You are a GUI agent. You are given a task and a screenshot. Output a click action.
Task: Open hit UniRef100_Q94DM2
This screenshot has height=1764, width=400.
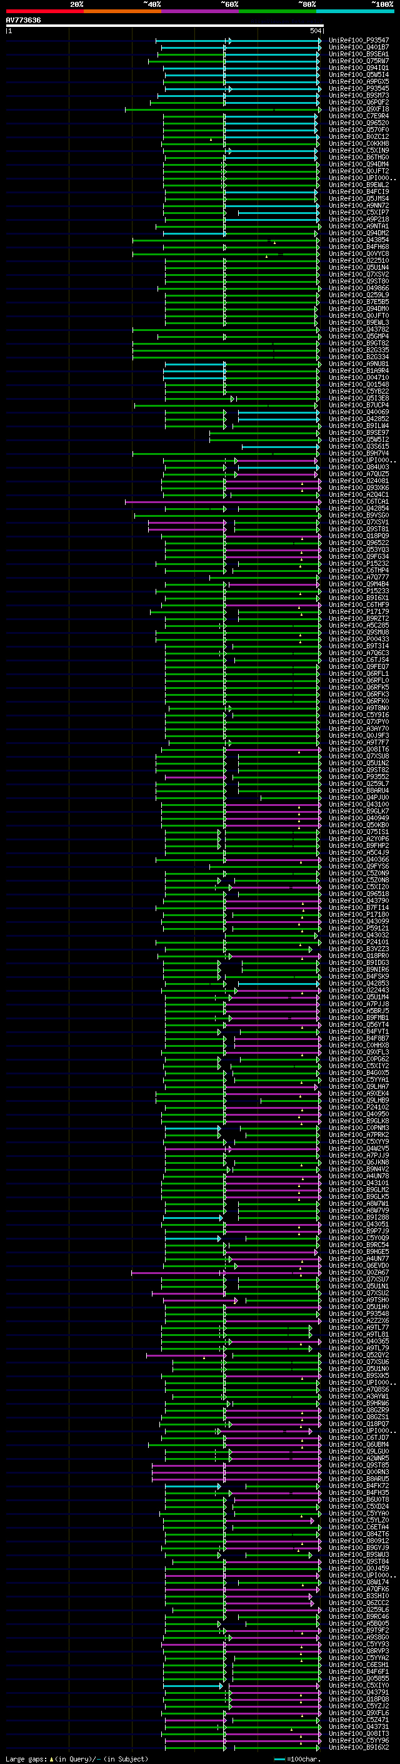359,233
